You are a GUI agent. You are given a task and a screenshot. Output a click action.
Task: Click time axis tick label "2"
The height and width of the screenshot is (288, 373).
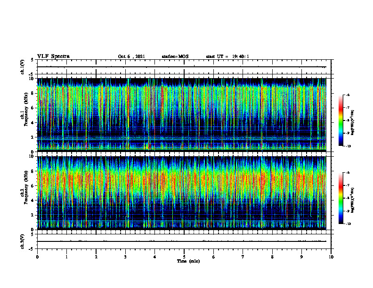[x=96, y=257]
